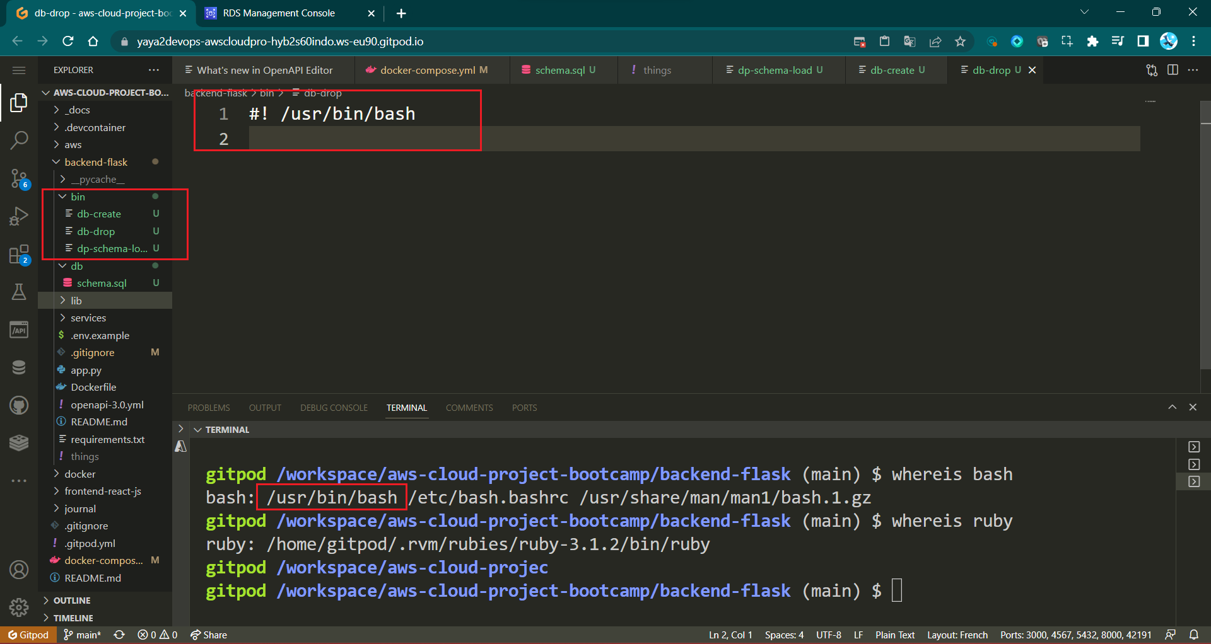Open errors and warnings count in status bar
The height and width of the screenshot is (644, 1211).
pyautogui.click(x=158, y=635)
